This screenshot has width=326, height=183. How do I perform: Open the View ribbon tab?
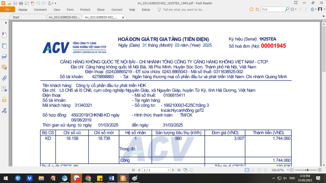(x=57, y=10)
